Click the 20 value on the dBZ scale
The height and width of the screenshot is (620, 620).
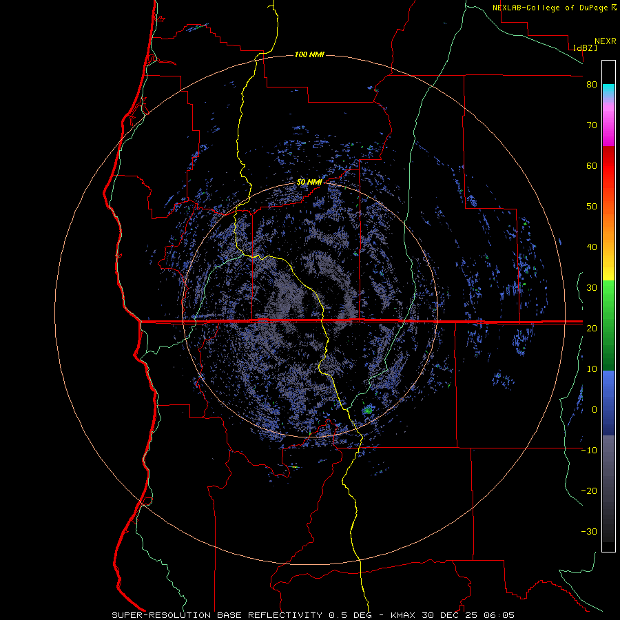592,329
